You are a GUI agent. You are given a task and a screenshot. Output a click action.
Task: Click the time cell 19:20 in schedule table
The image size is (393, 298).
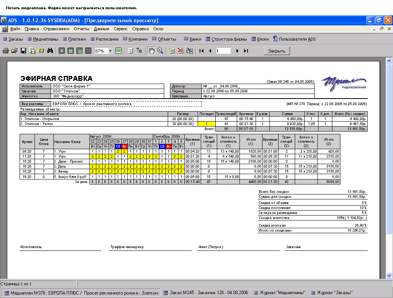(27, 176)
